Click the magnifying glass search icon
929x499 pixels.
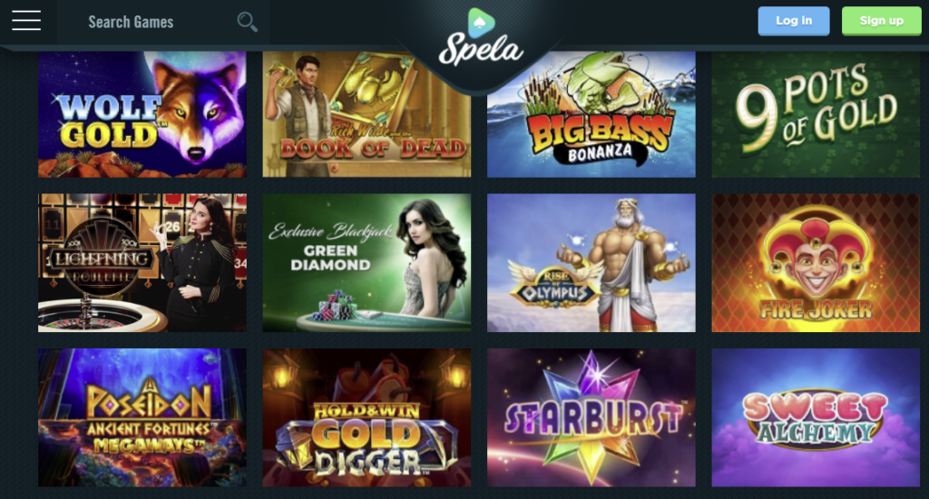point(247,22)
